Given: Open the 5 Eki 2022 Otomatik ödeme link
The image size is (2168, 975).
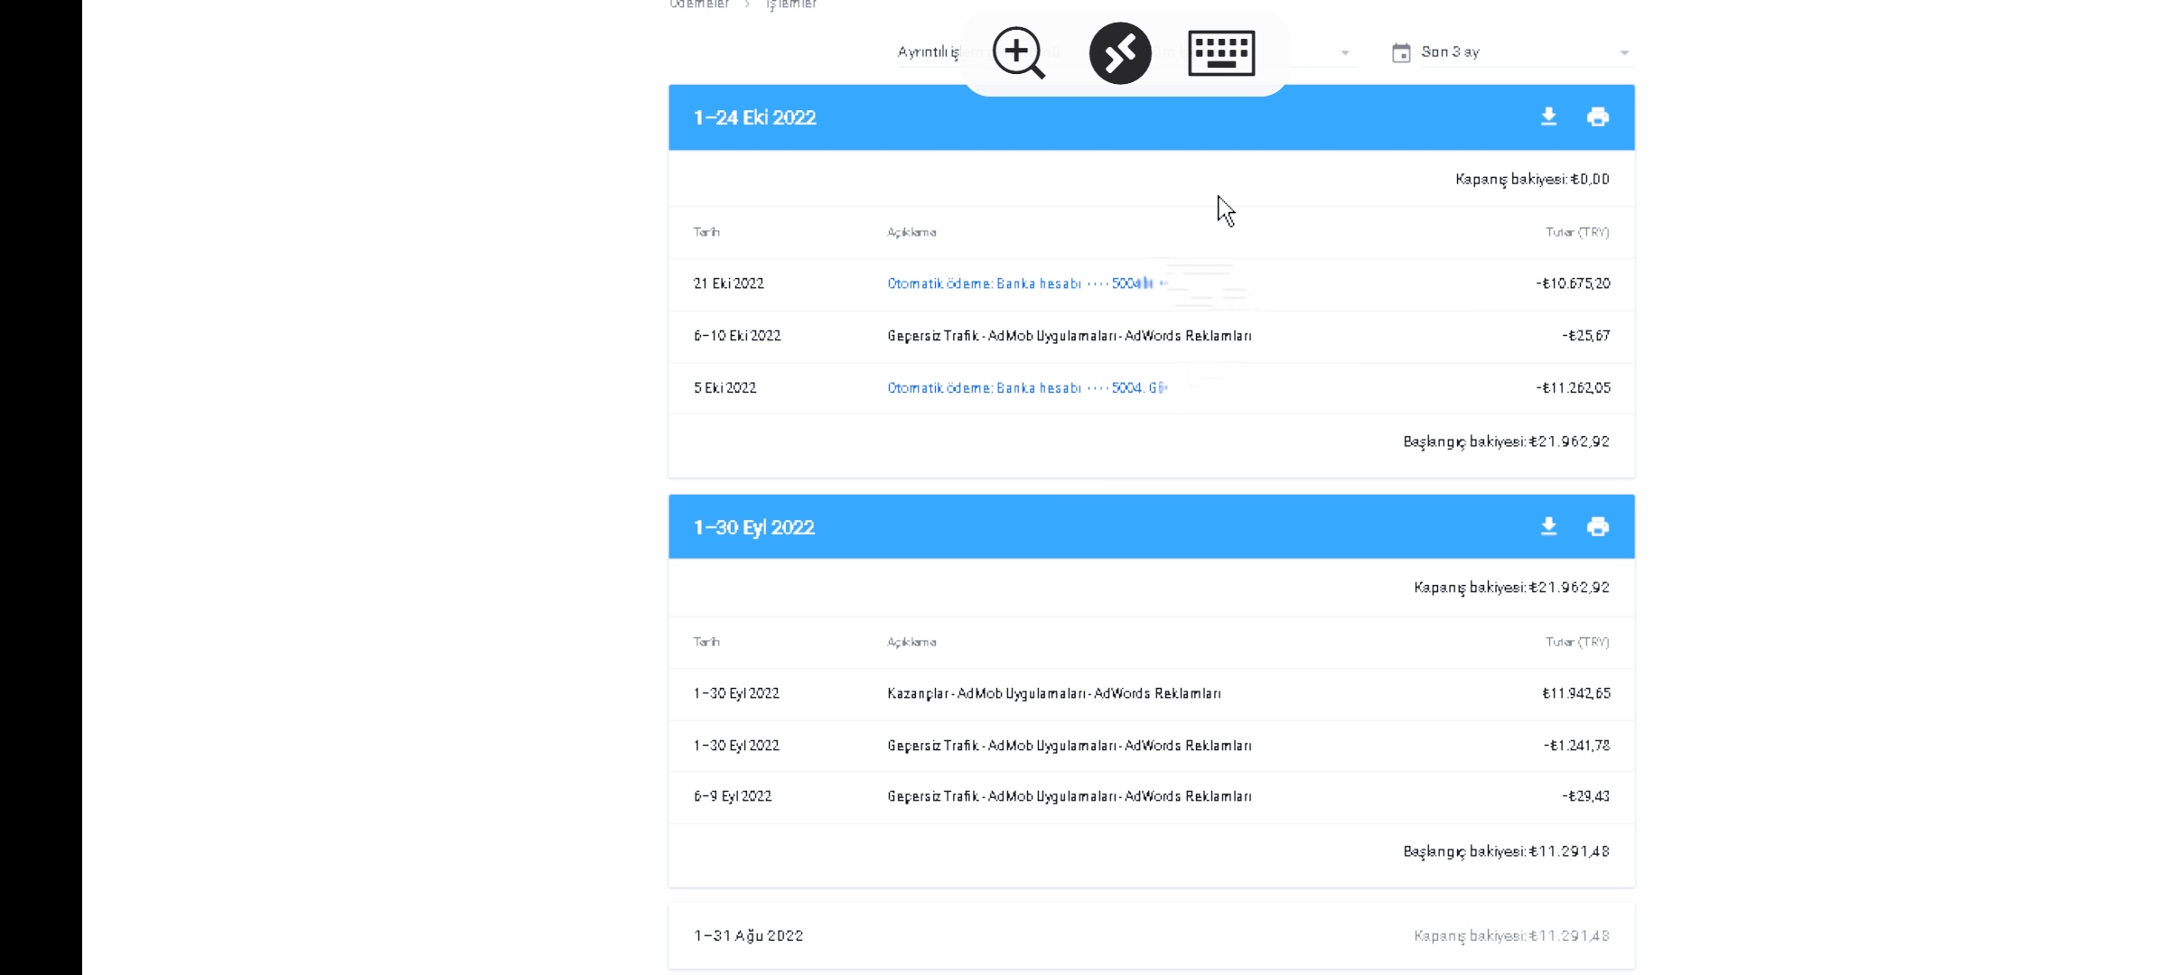Looking at the screenshot, I should click(1027, 388).
